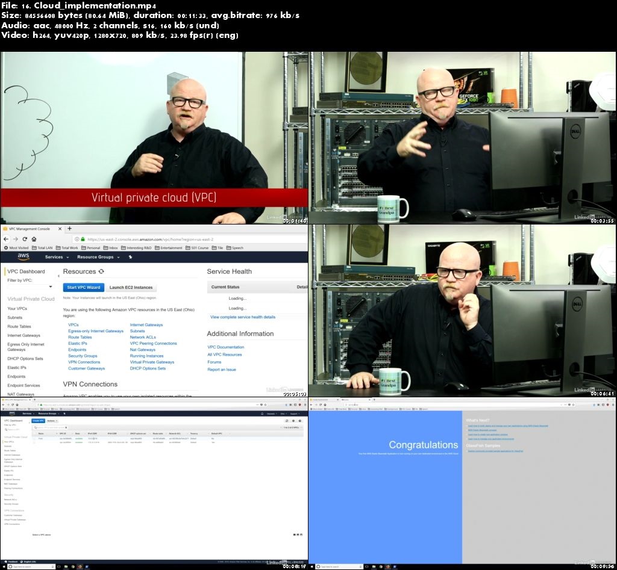Open the VPC Peering Connections resource link
Image resolution: width=617 pixels, height=570 pixels.
click(154, 344)
